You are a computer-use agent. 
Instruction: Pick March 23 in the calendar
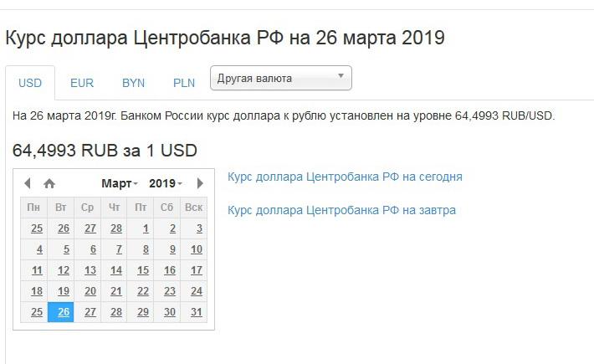(x=167, y=291)
